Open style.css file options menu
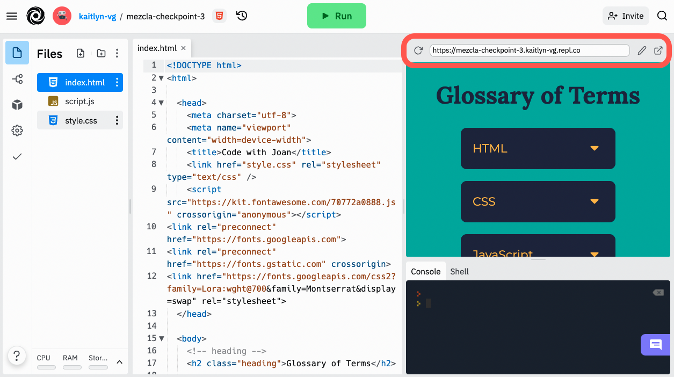This screenshot has width=674, height=377. pos(117,121)
